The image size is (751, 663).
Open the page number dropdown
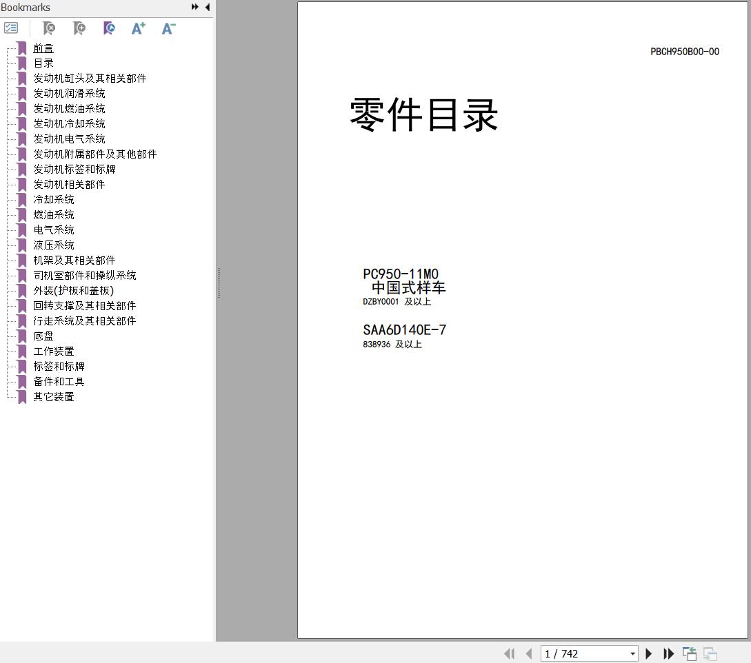(632, 653)
